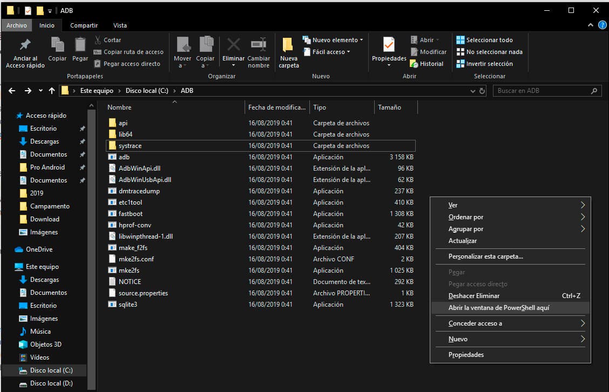Screen dimensions: 609x392
Task: Click the Pegar clipboard icon
Action: [x=80, y=45]
